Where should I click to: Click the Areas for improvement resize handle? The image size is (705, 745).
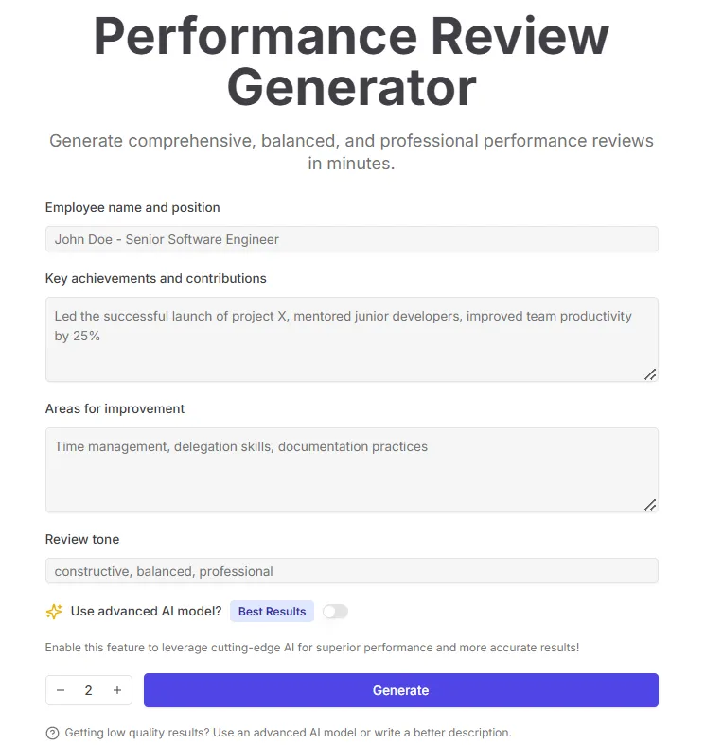[650, 505]
